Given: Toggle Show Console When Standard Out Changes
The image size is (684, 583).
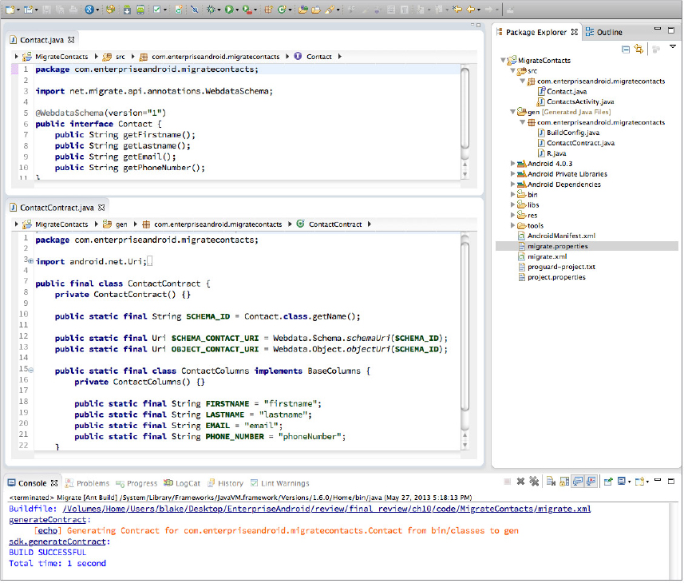Looking at the screenshot, I should click(x=578, y=482).
